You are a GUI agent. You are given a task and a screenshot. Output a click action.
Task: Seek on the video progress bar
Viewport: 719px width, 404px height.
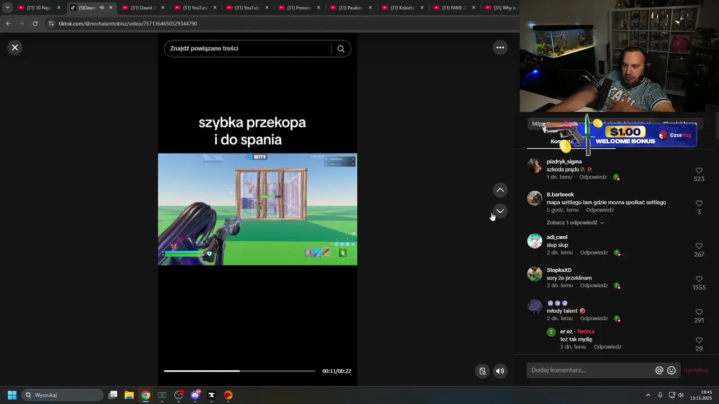pos(239,371)
